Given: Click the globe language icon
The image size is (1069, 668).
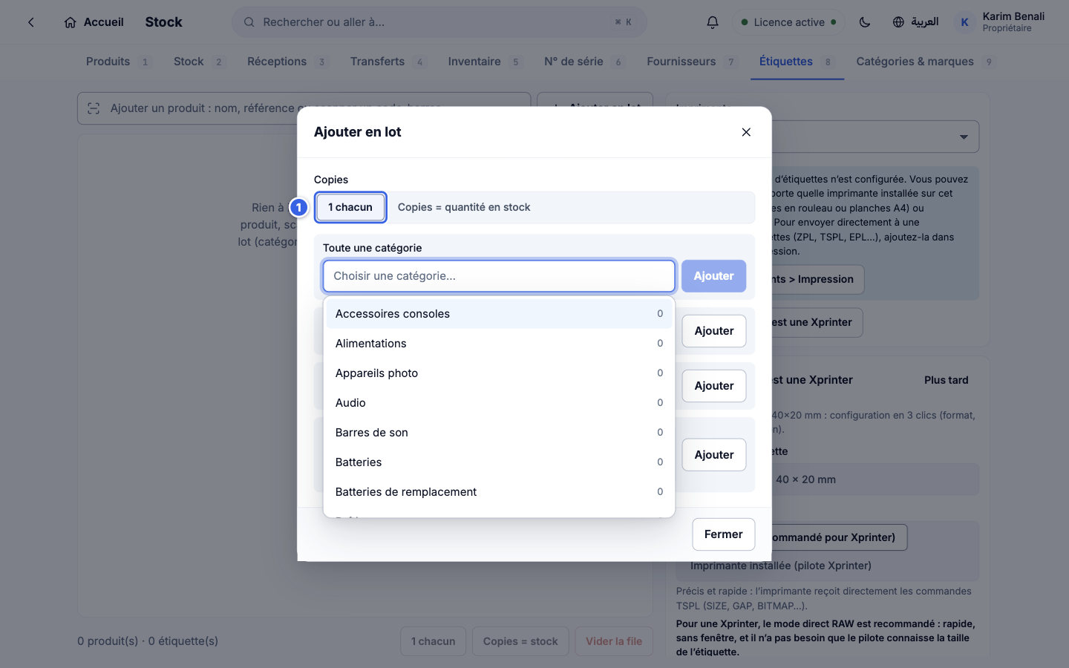Looking at the screenshot, I should pos(898,22).
